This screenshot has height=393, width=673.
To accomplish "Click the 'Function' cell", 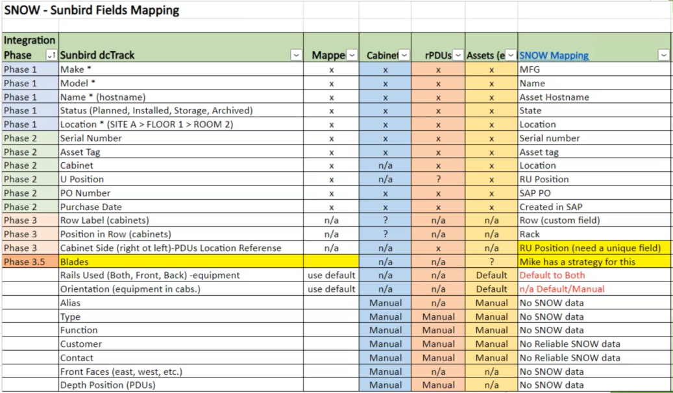I will point(180,330).
